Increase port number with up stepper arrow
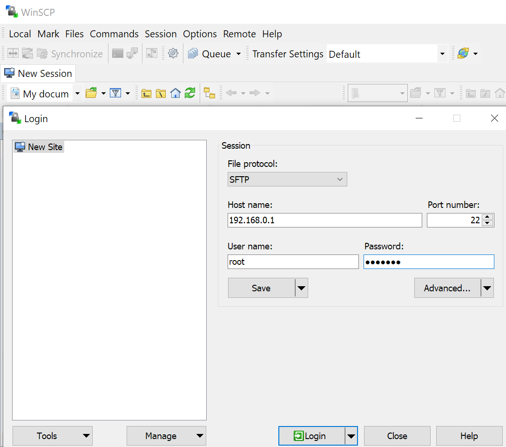The height and width of the screenshot is (447, 506). 487,217
